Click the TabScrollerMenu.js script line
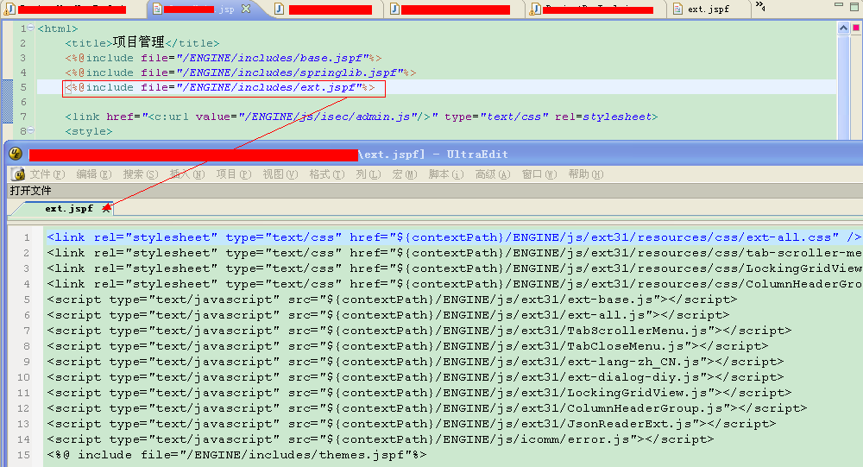This screenshot has height=467, width=863. click(x=419, y=331)
